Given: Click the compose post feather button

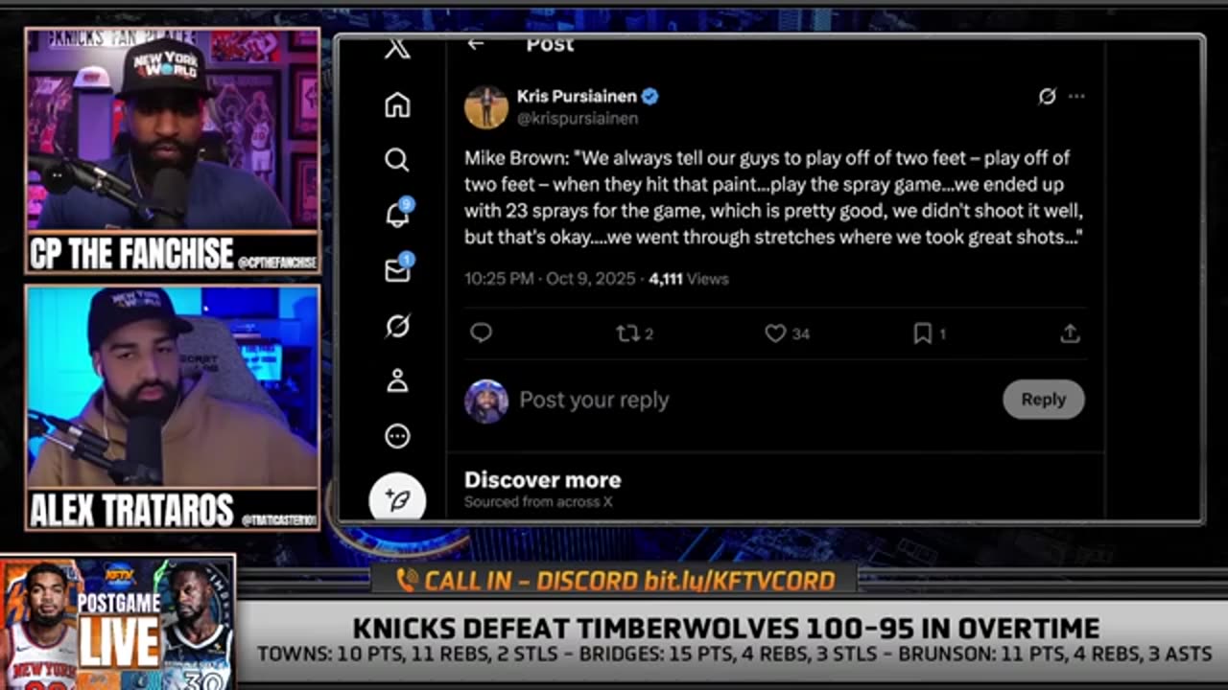Looking at the screenshot, I should (x=397, y=498).
